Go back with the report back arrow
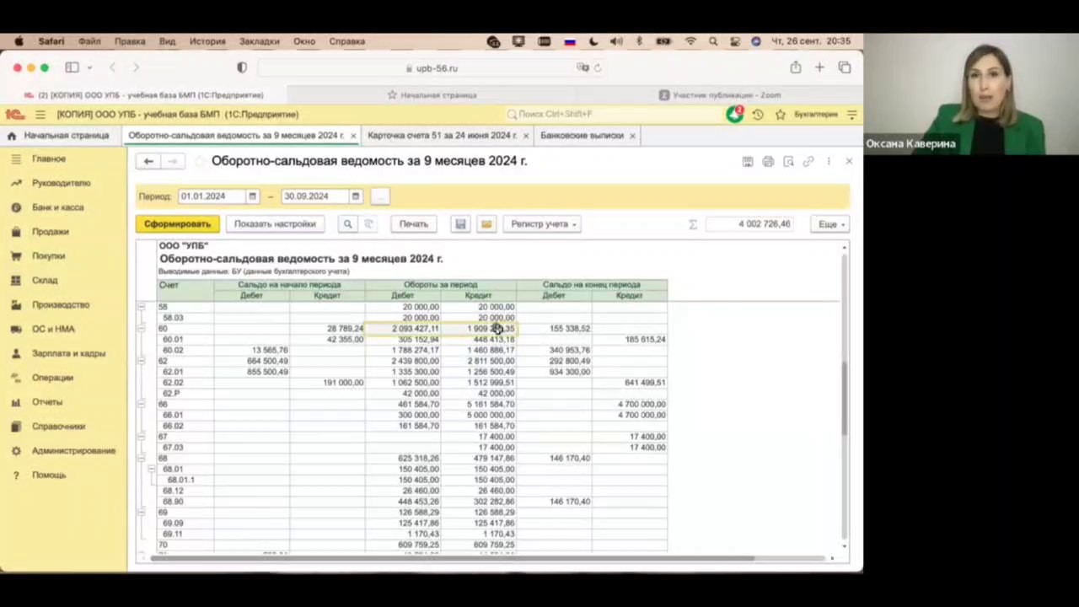Image resolution: width=1079 pixels, height=607 pixels. (148, 161)
